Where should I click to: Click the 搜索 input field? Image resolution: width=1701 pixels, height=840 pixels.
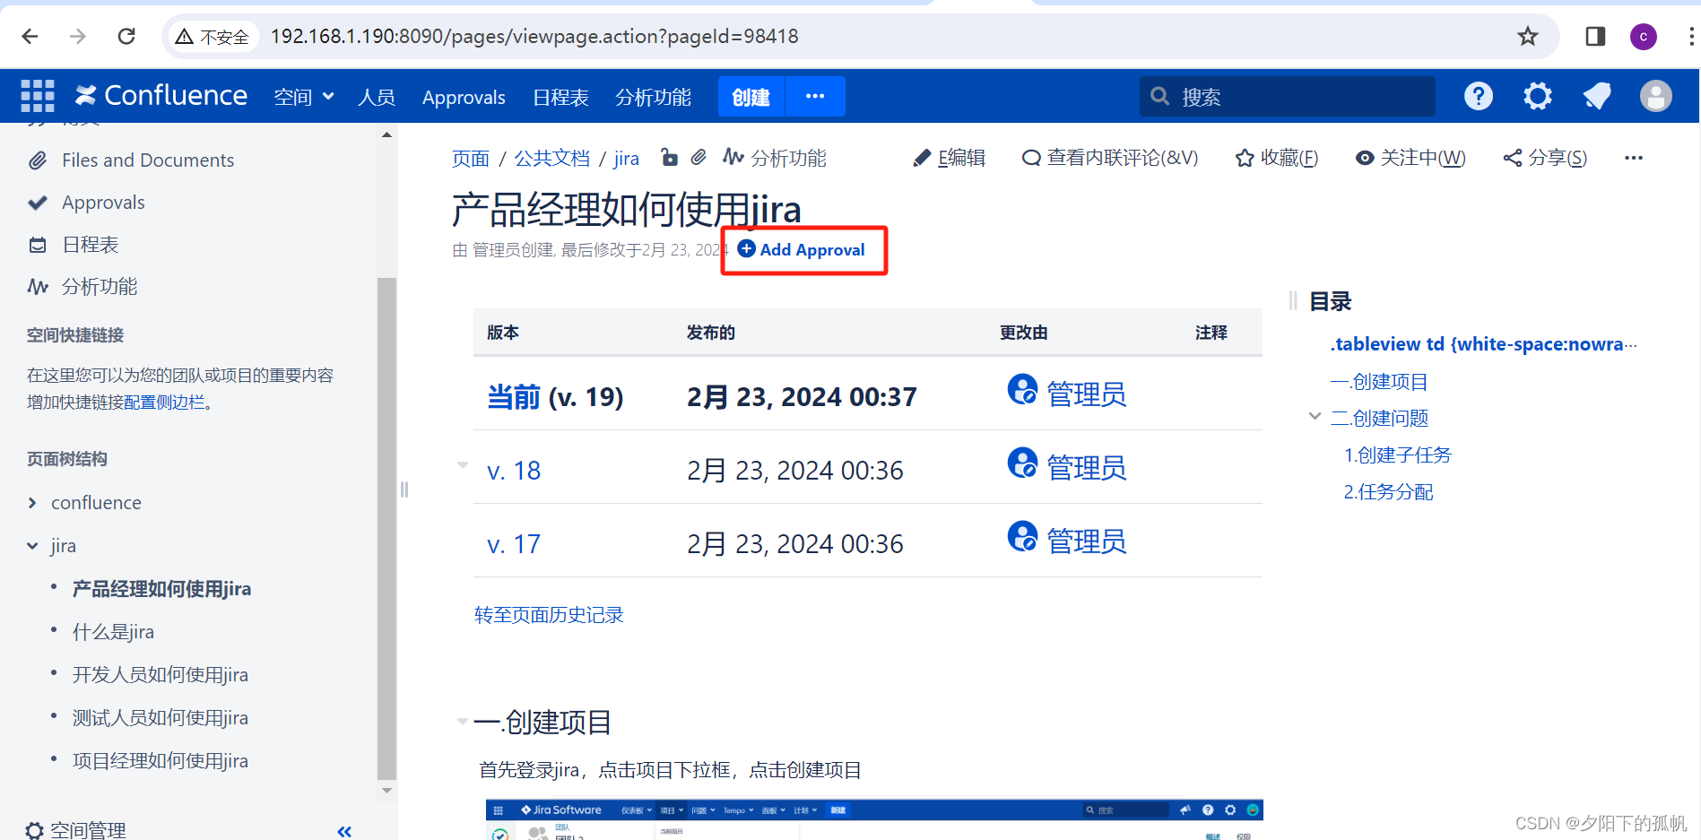click(x=1288, y=96)
